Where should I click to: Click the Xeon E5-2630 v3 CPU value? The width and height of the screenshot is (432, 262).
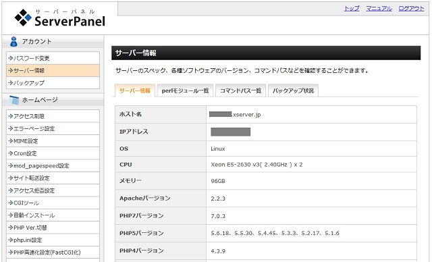[256, 165]
